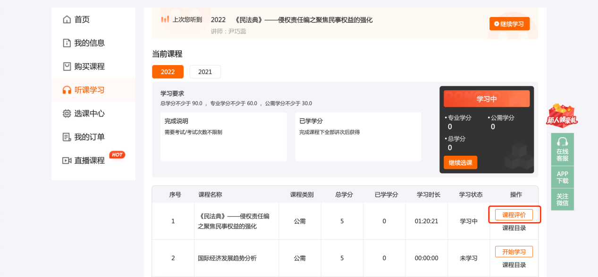Click the 继续学习 button
This screenshot has width=598, height=277.
coord(509,23)
